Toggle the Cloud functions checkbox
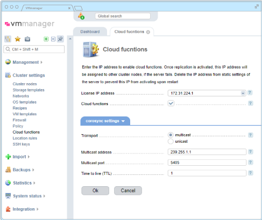 click(x=171, y=103)
